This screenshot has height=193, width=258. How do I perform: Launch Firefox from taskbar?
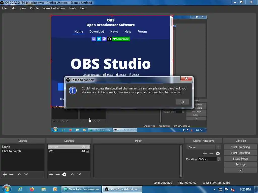click(x=32, y=189)
